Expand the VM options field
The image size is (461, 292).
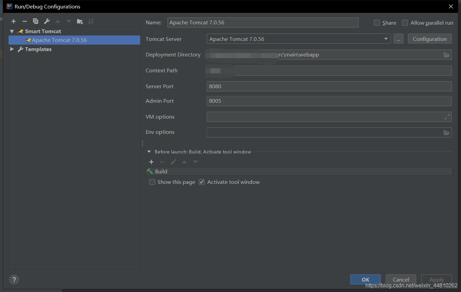pos(447,117)
